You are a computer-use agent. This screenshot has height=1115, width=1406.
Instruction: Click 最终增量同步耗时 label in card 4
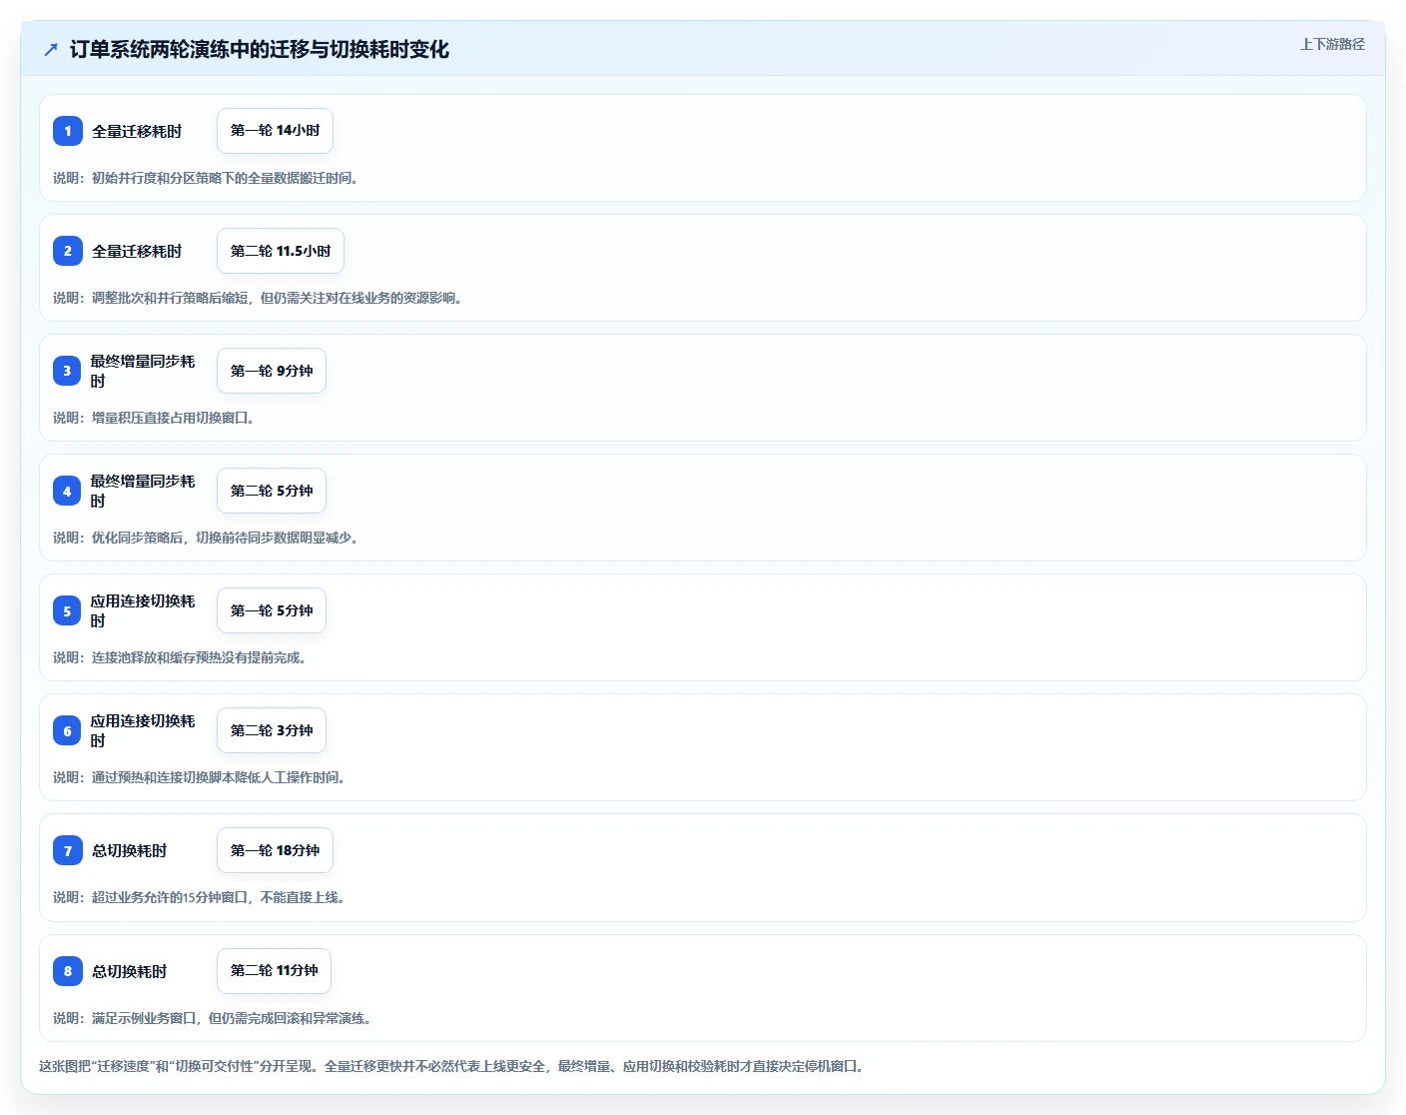[143, 491]
